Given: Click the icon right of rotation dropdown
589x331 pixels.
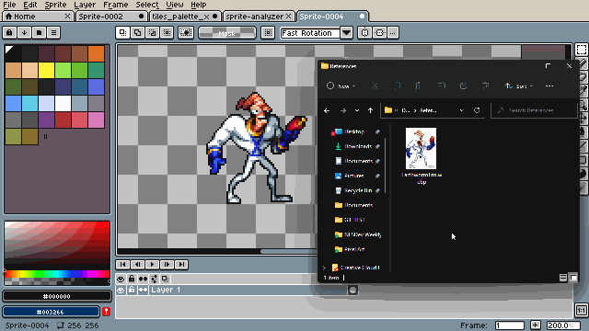Looking at the screenshot, I should click(x=364, y=33).
